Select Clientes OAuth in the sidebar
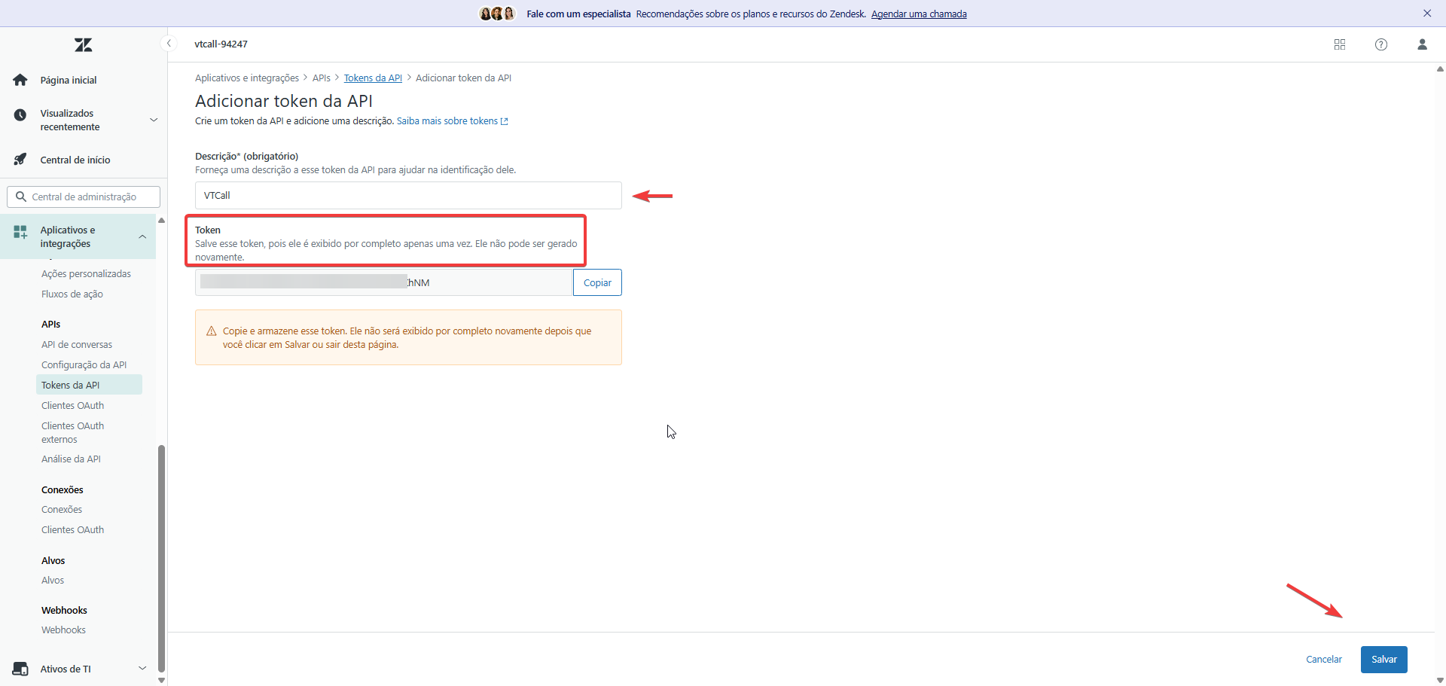 pos(72,404)
